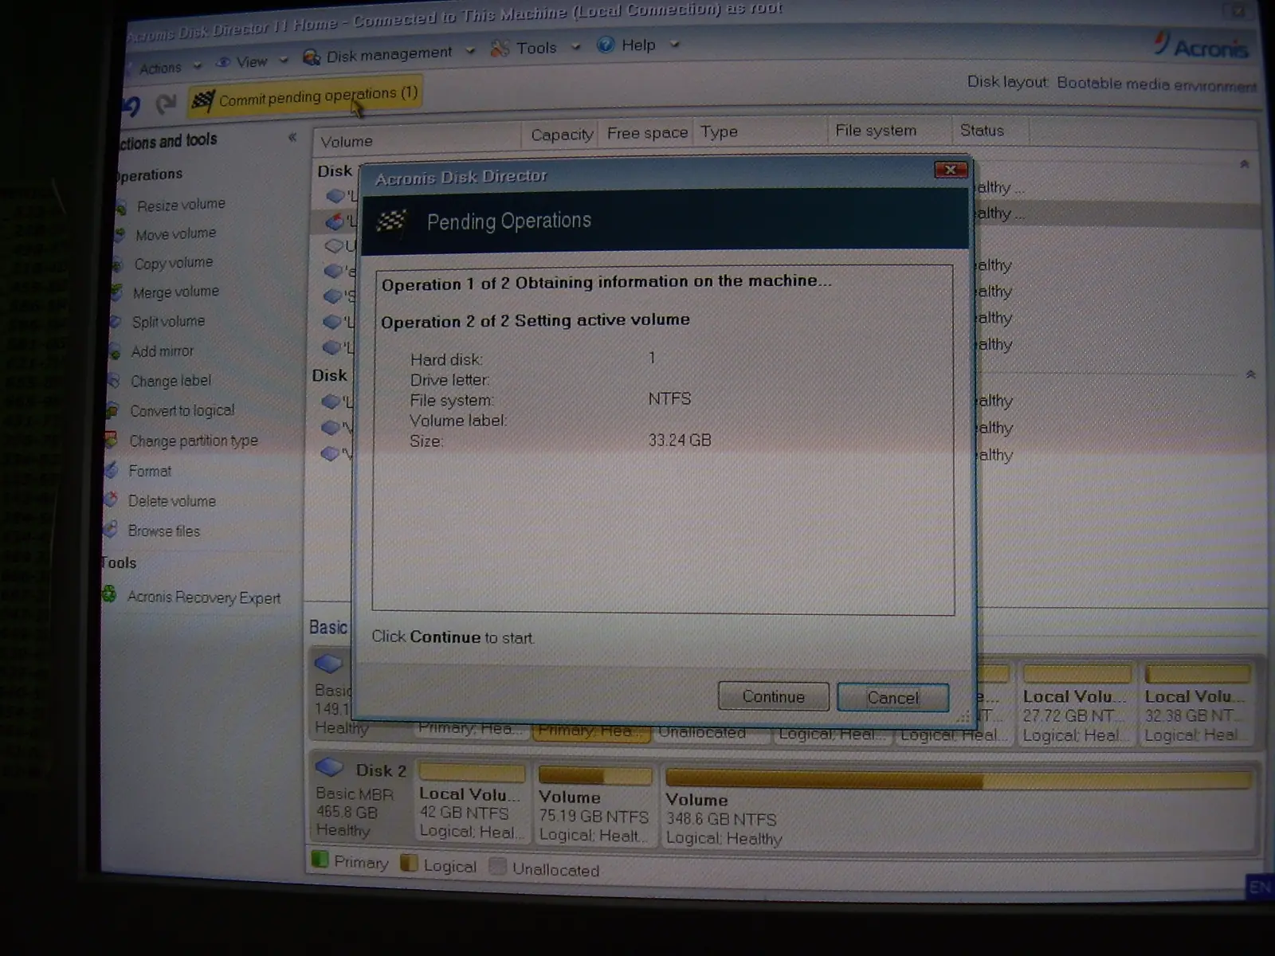The width and height of the screenshot is (1275, 956).
Task: Close the Pending Operations dialog
Action: (950, 170)
